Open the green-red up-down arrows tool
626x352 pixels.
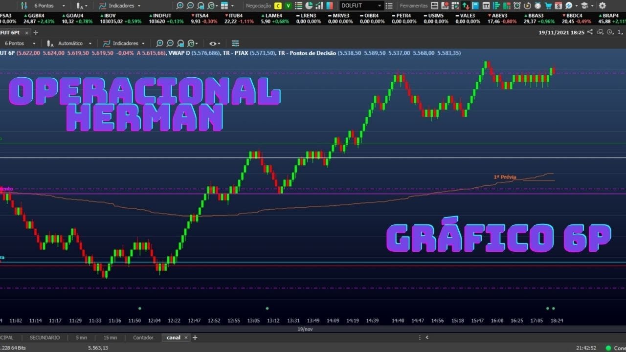click(x=465, y=6)
